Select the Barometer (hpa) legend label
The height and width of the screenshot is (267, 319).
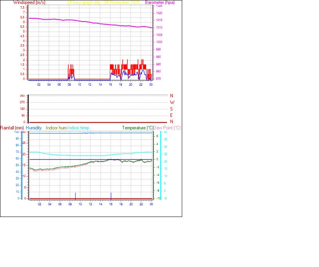tap(160, 2)
